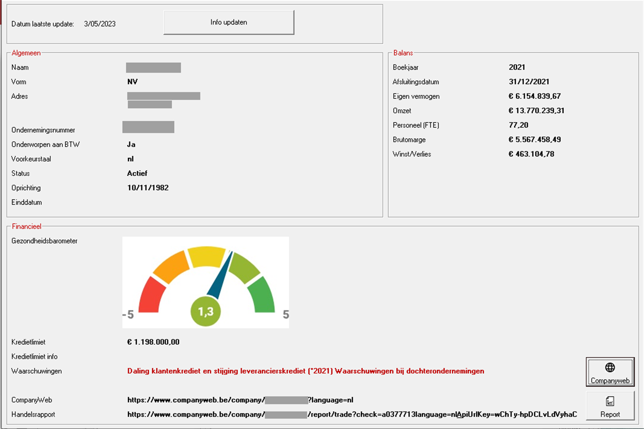Screen dimensions: 644x429
Task: Select the redacted Ondernemingsnummer field
Action: tap(148, 127)
